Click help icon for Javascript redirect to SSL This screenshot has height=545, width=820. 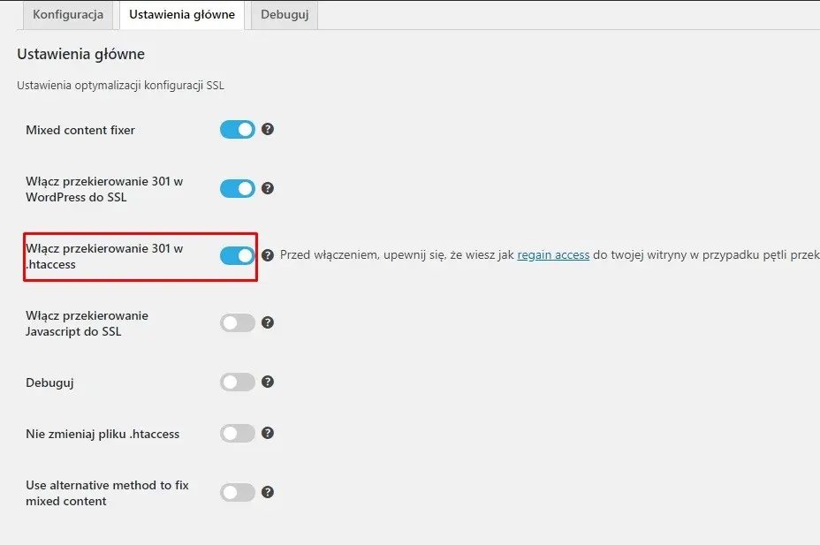click(x=268, y=322)
